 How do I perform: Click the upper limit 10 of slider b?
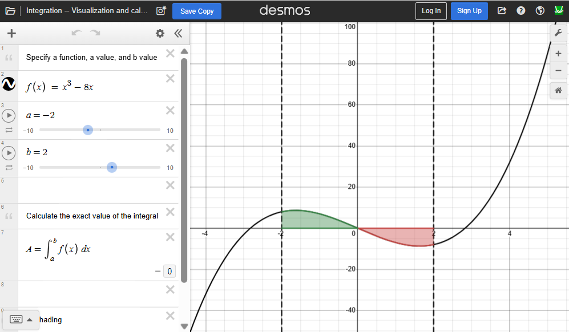[170, 168]
